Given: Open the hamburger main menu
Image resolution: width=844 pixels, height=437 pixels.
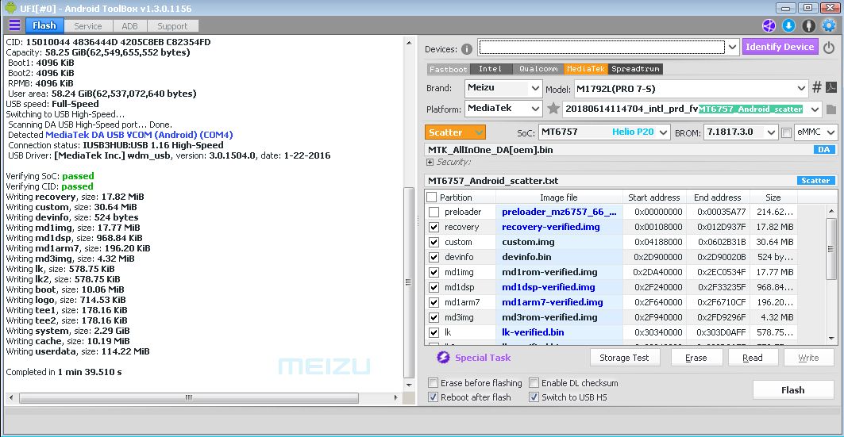Looking at the screenshot, I should coord(14,25).
